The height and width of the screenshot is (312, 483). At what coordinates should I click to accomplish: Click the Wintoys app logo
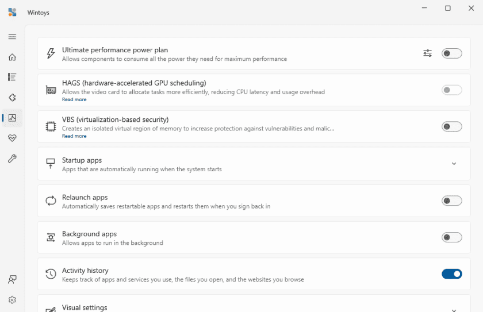click(x=12, y=12)
